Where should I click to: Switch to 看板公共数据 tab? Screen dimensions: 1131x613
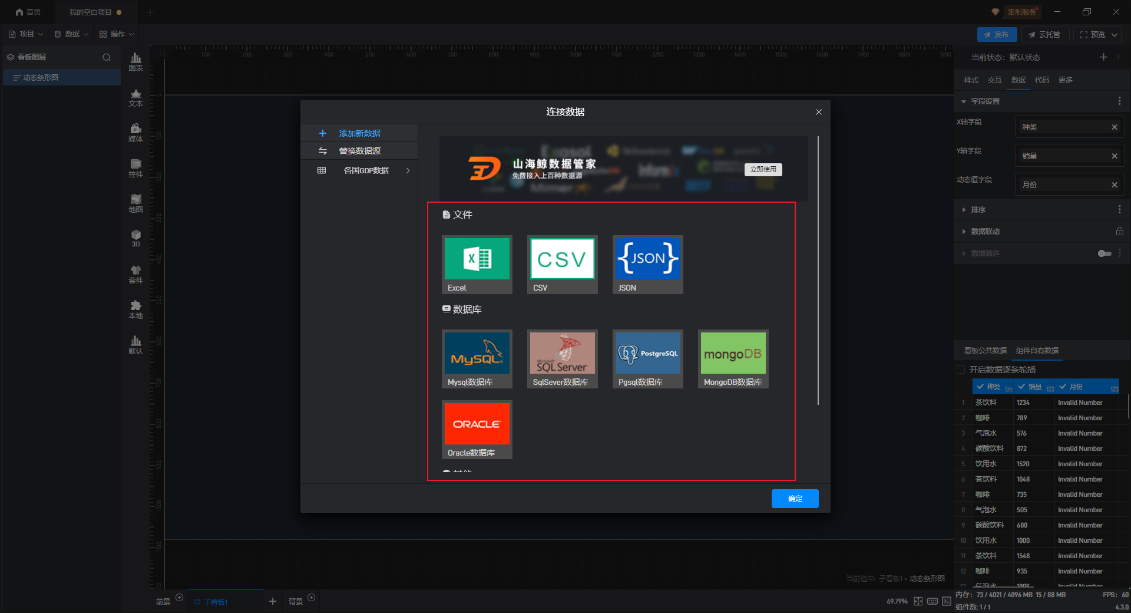coord(986,351)
